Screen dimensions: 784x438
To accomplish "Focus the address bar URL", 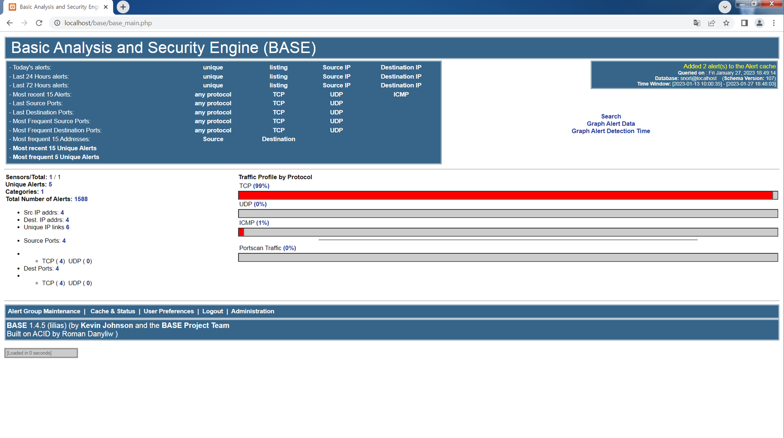I will [x=108, y=23].
